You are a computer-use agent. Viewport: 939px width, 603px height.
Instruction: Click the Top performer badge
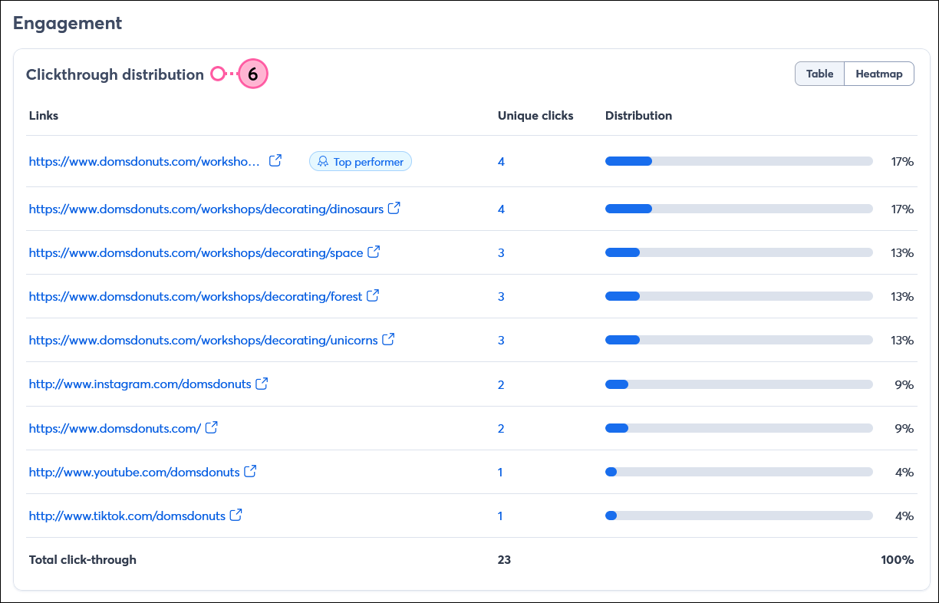(361, 161)
